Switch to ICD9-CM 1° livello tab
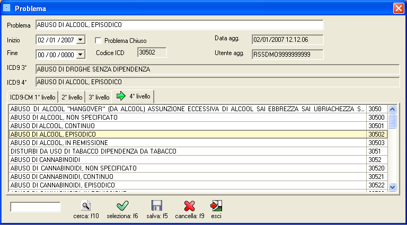 32,97
